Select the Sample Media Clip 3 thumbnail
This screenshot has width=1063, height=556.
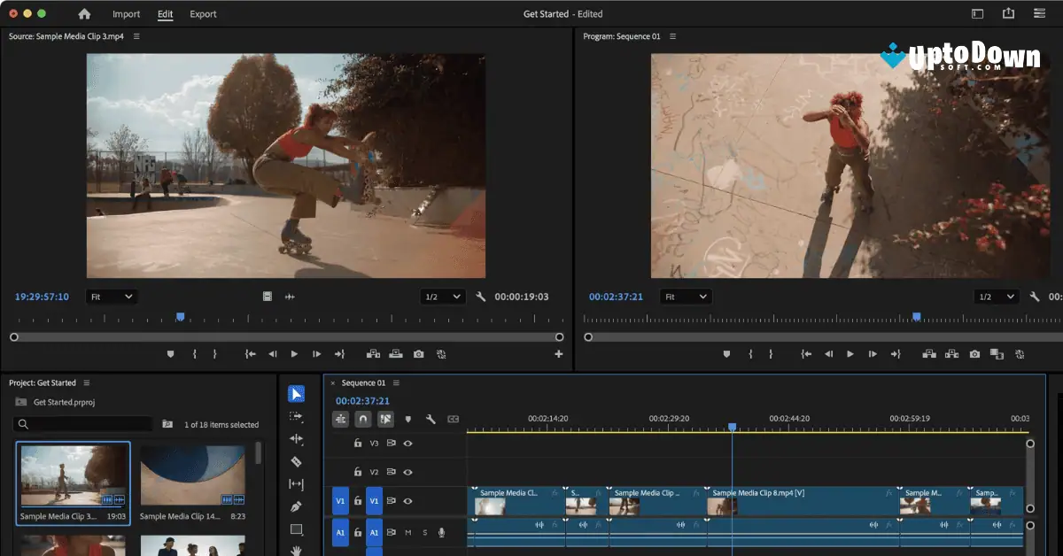pyautogui.click(x=74, y=475)
